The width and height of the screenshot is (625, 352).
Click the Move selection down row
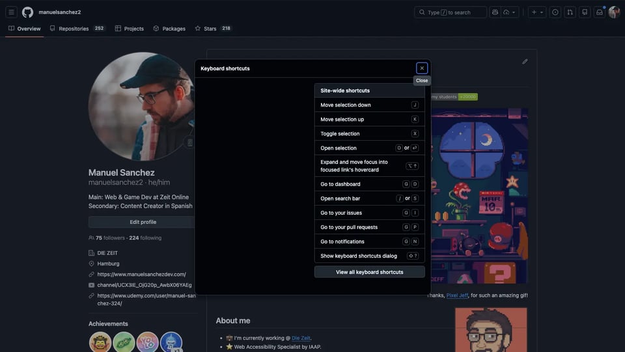tap(370, 105)
